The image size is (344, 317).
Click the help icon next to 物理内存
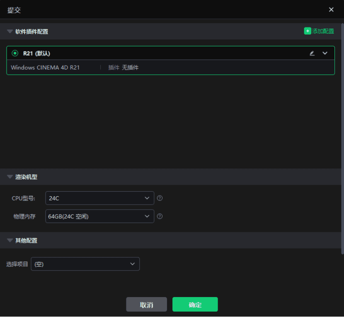[x=160, y=217]
